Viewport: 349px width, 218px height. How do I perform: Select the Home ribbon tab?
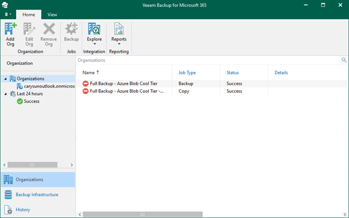tap(29, 15)
